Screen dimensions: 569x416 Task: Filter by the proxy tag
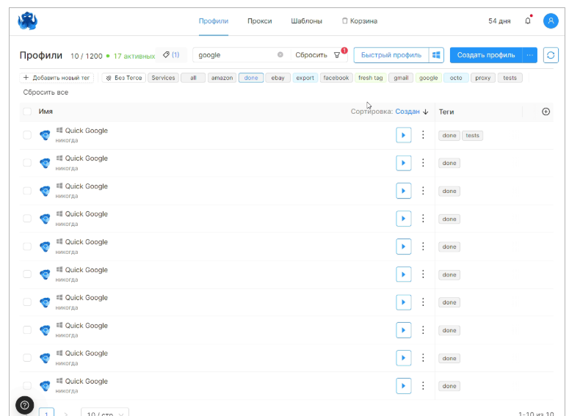point(483,78)
